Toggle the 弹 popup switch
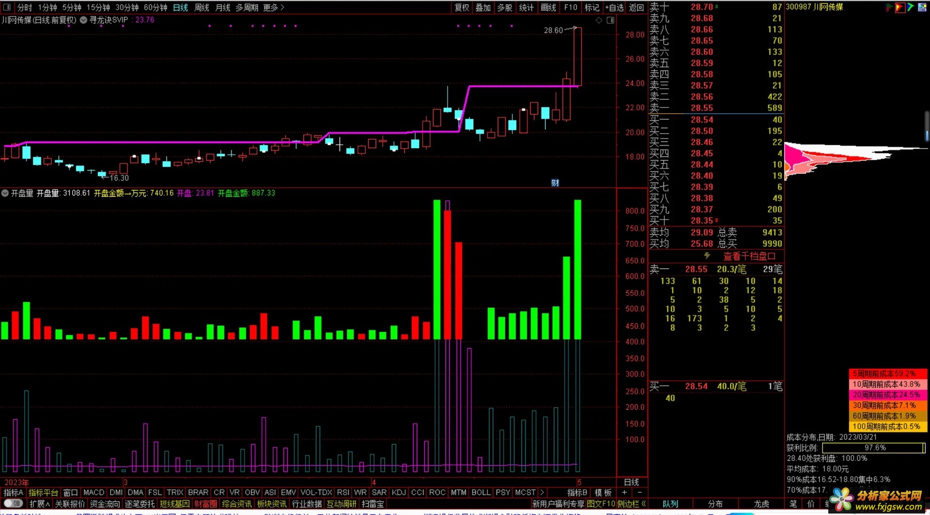Viewport: 930px width, 515px height. coord(13,503)
